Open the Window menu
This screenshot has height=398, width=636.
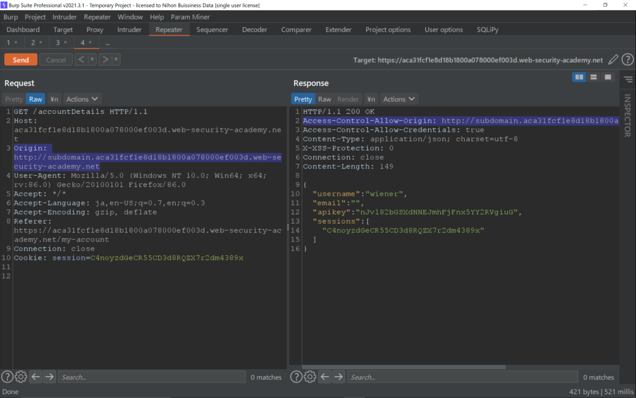[x=130, y=17]
